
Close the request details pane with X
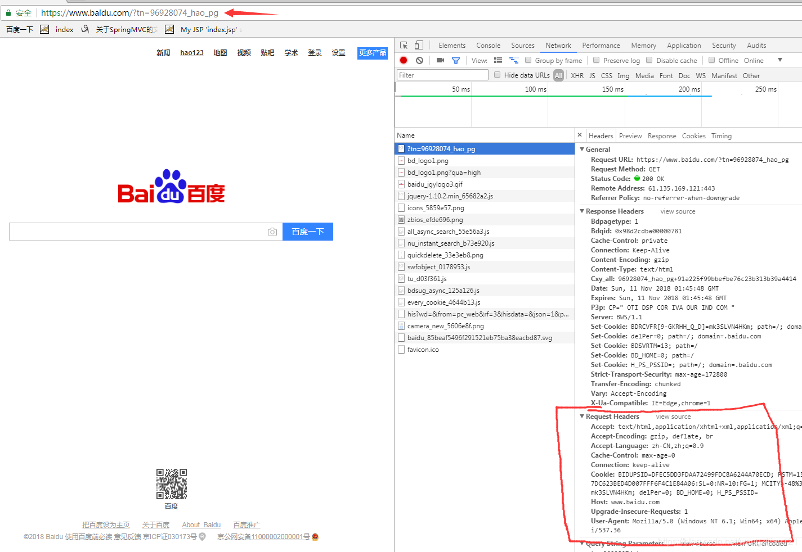580,135
